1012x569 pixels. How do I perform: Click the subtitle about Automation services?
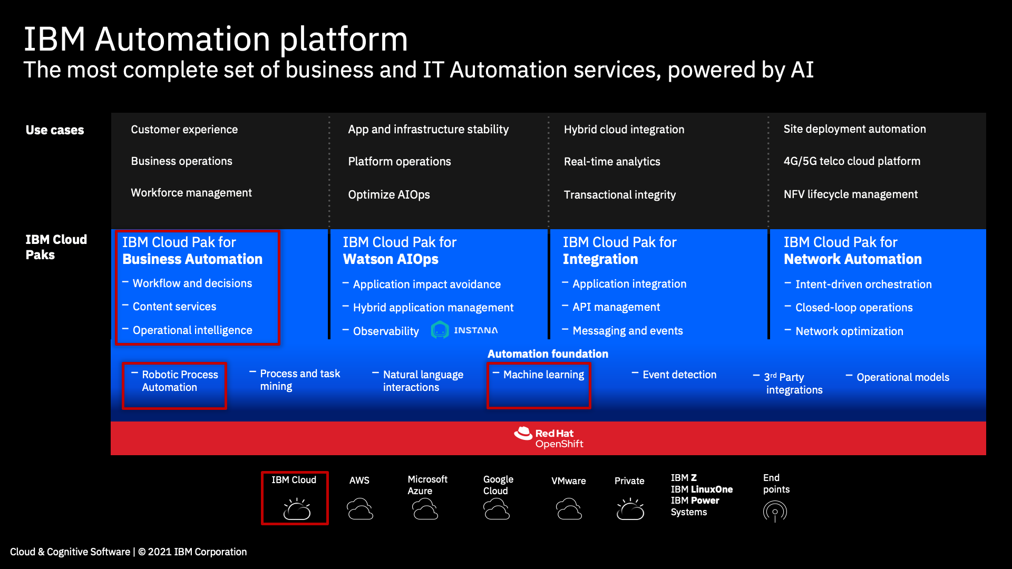tap(419, 70)
